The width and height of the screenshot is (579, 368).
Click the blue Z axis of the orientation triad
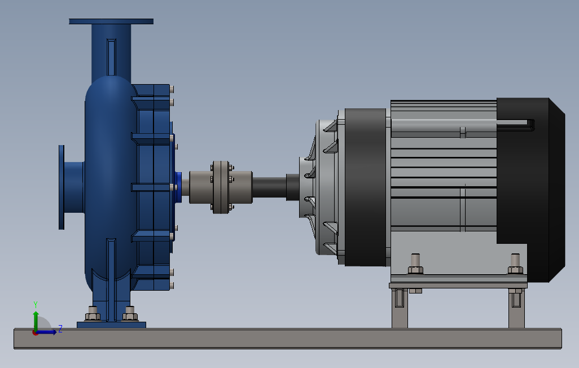(x=47, y=332)
